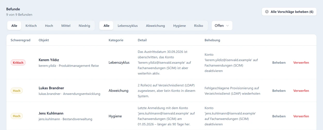
Task: Show only Hygiene category findings
Action: pos(179,26)
